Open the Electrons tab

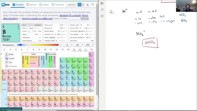[31, 5]
